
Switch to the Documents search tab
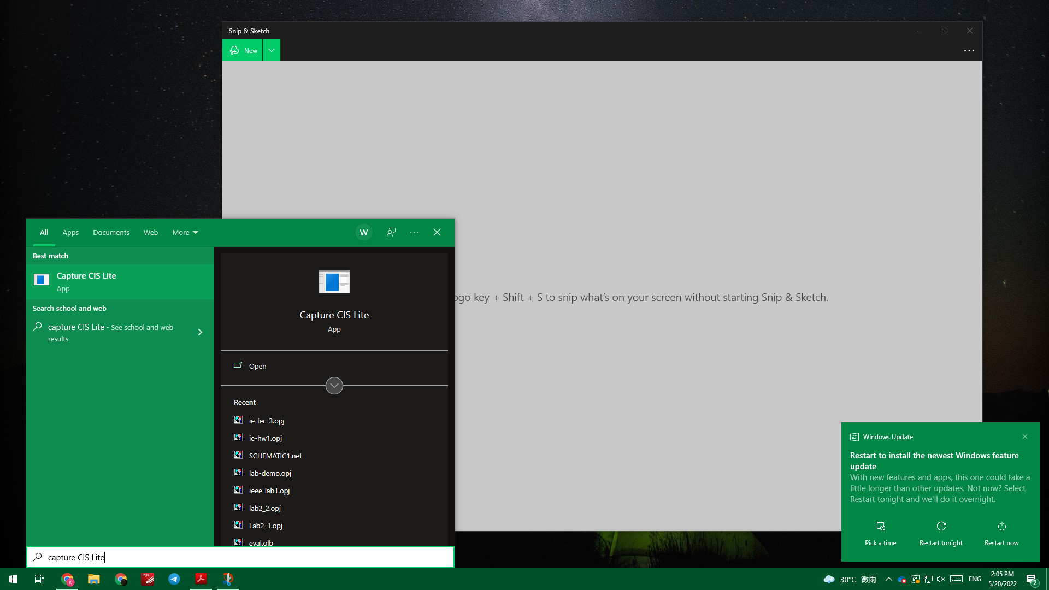[x=111, y=232]
